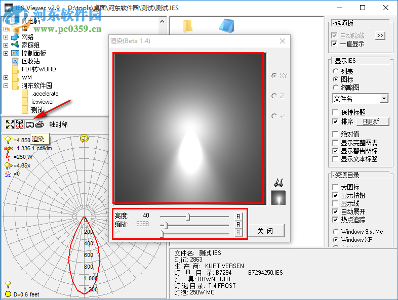Click the 亮度 brightness slider handle
Image resolution: width=398 pixels, height=300 pixels.
tap(188, 217)
